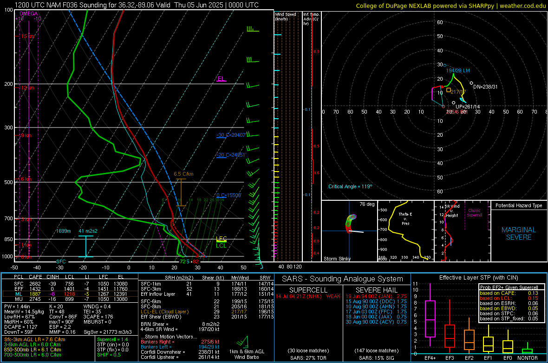
Task: Click the green LCL level marker
Action: (221, 245)
